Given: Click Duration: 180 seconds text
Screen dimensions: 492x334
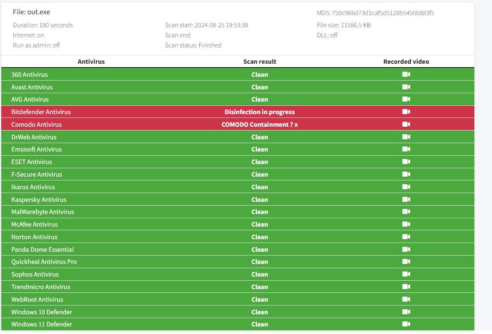Looking at the screenshot, I should (x=42, y=25).
